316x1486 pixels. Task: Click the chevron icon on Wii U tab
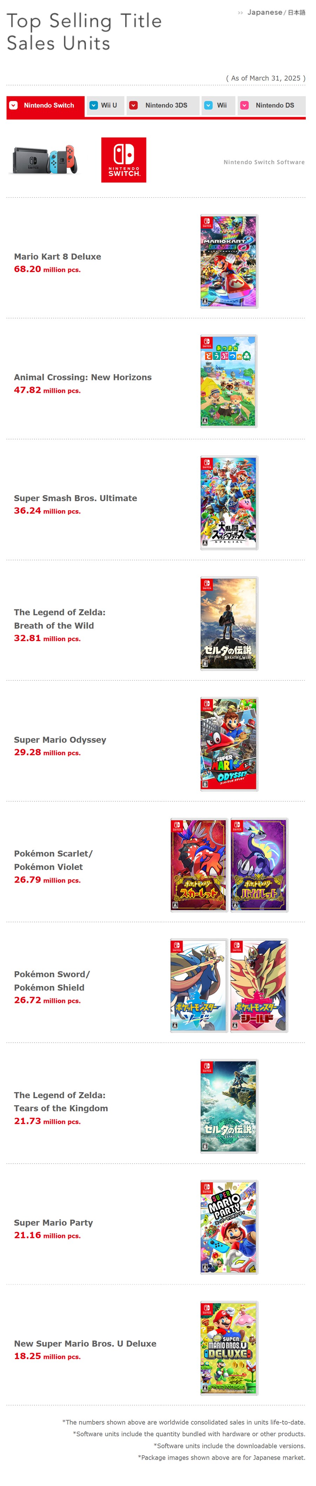coord(94,106)
